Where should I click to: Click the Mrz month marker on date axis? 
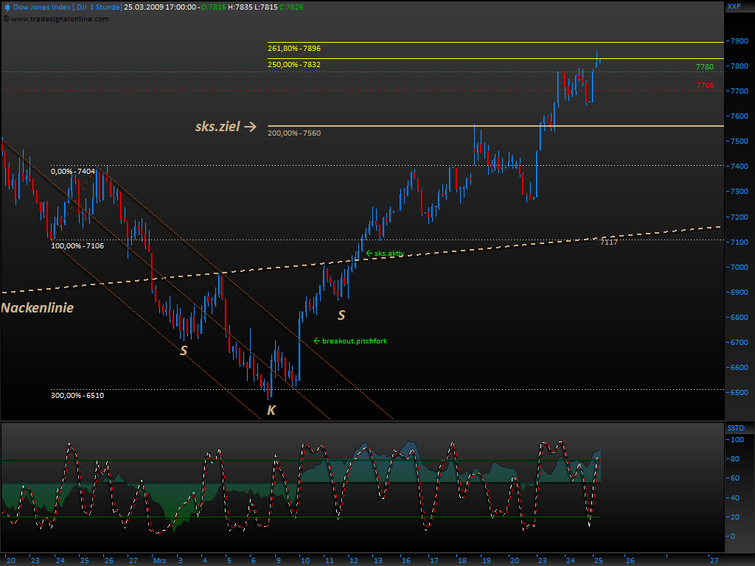click(x=159, y=560)
